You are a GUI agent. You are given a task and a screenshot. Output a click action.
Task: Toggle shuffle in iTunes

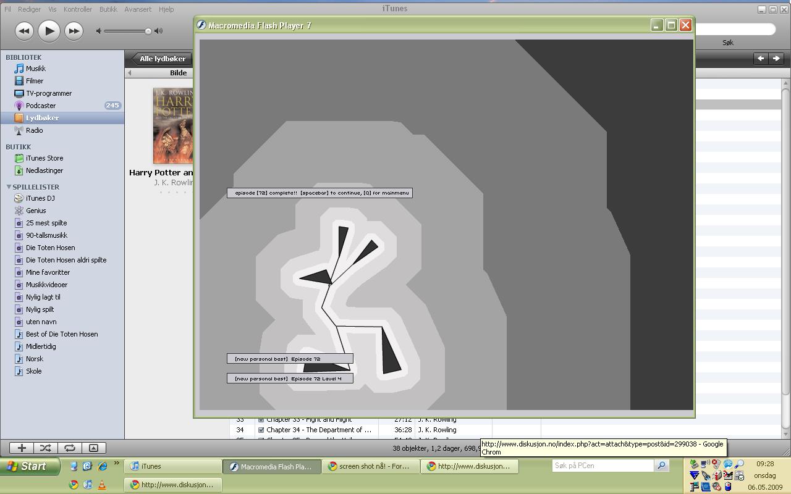(x=45, y=448)
